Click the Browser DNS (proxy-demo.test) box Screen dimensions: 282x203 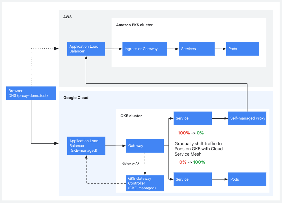31,93
